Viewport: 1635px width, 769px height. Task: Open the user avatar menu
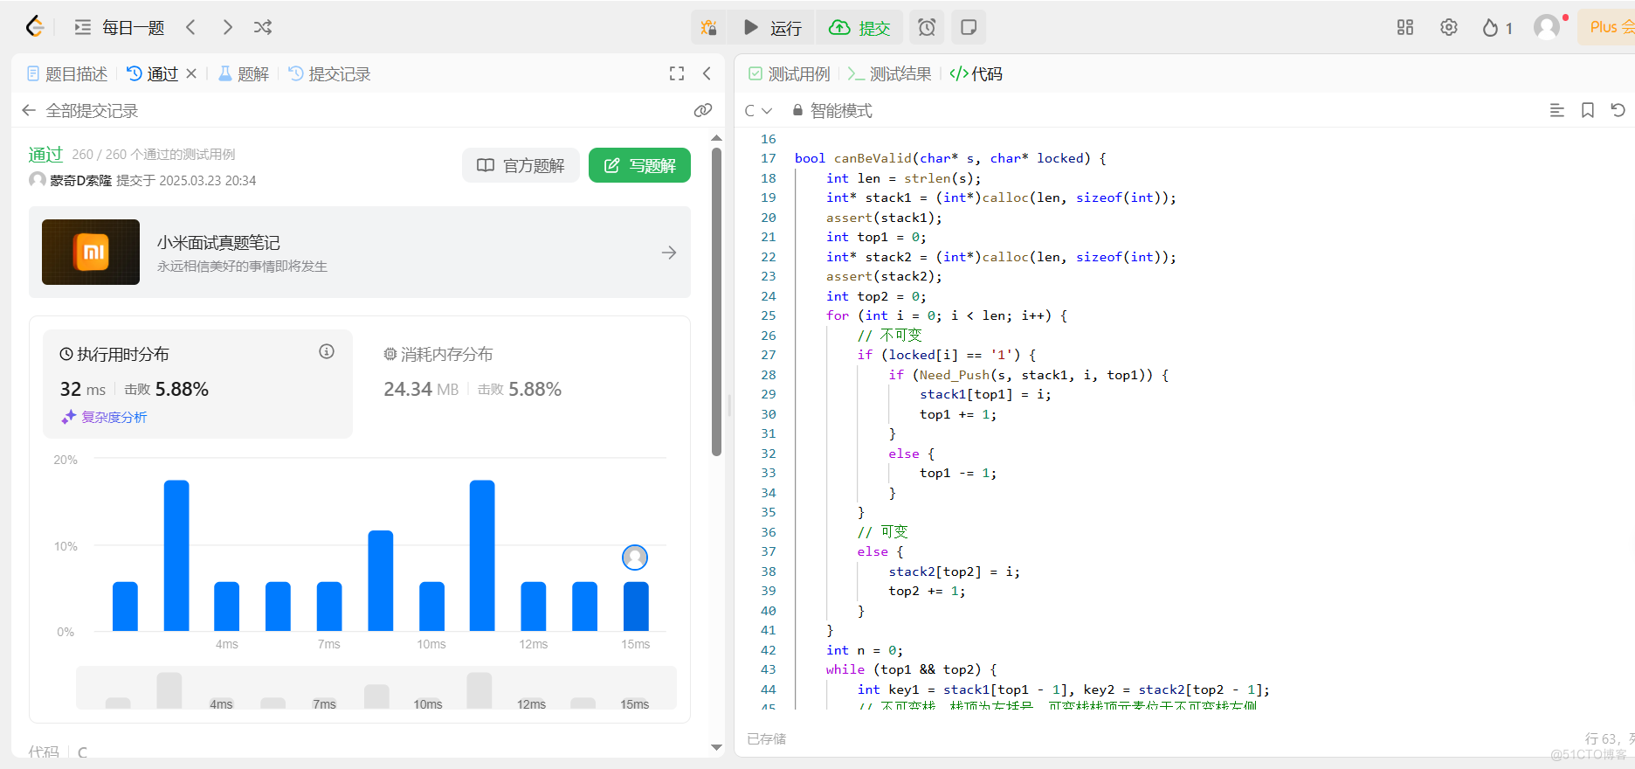pos(1547,27)
